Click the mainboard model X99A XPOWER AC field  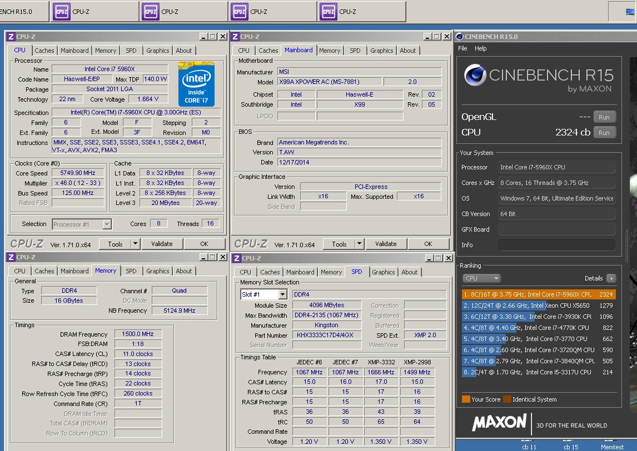(x=330, y=82)
